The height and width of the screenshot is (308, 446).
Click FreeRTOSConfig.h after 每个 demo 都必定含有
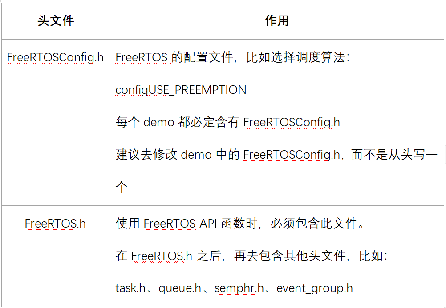[292, 123]
